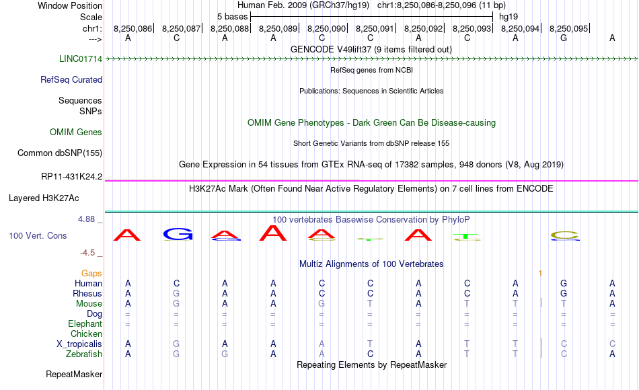Click the RP11-431K24.2 GTEx label

click(71, 176)
